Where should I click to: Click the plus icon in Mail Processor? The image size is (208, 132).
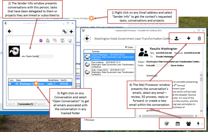click(188, 38)
